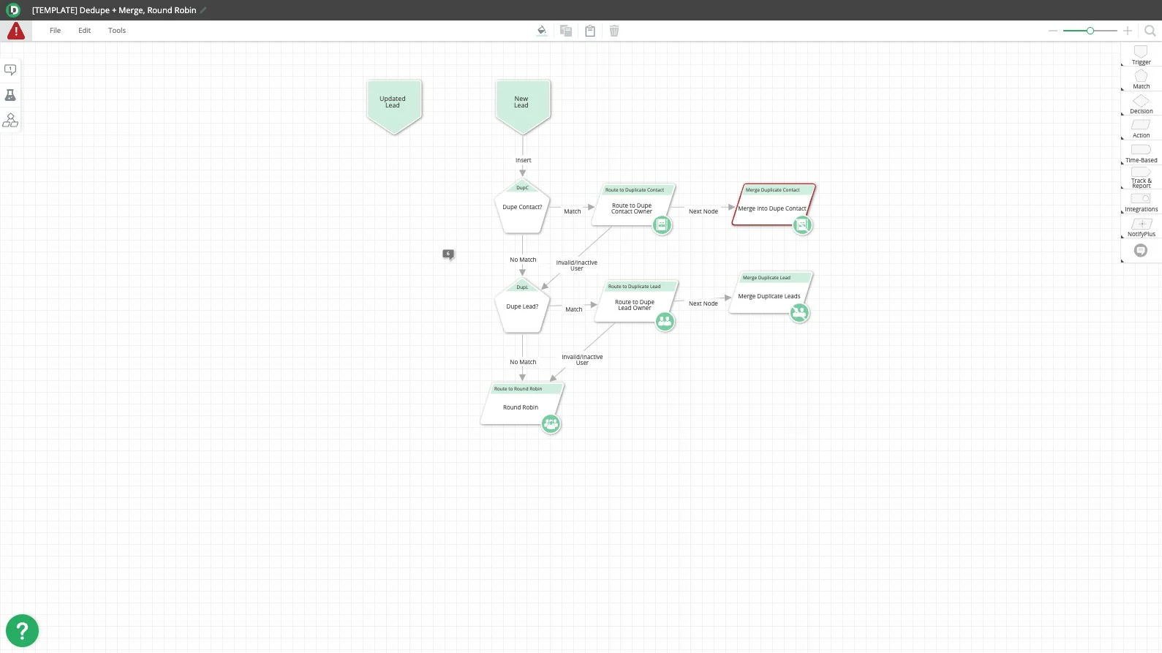Click the paste clipboard icon
This screenshot has width=1162, height=653.
pos(589,31)
